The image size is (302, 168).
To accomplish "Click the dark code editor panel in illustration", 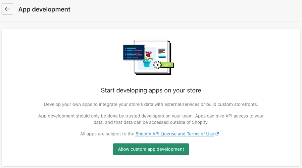I will pyautogui.click(x=134, y=52).
